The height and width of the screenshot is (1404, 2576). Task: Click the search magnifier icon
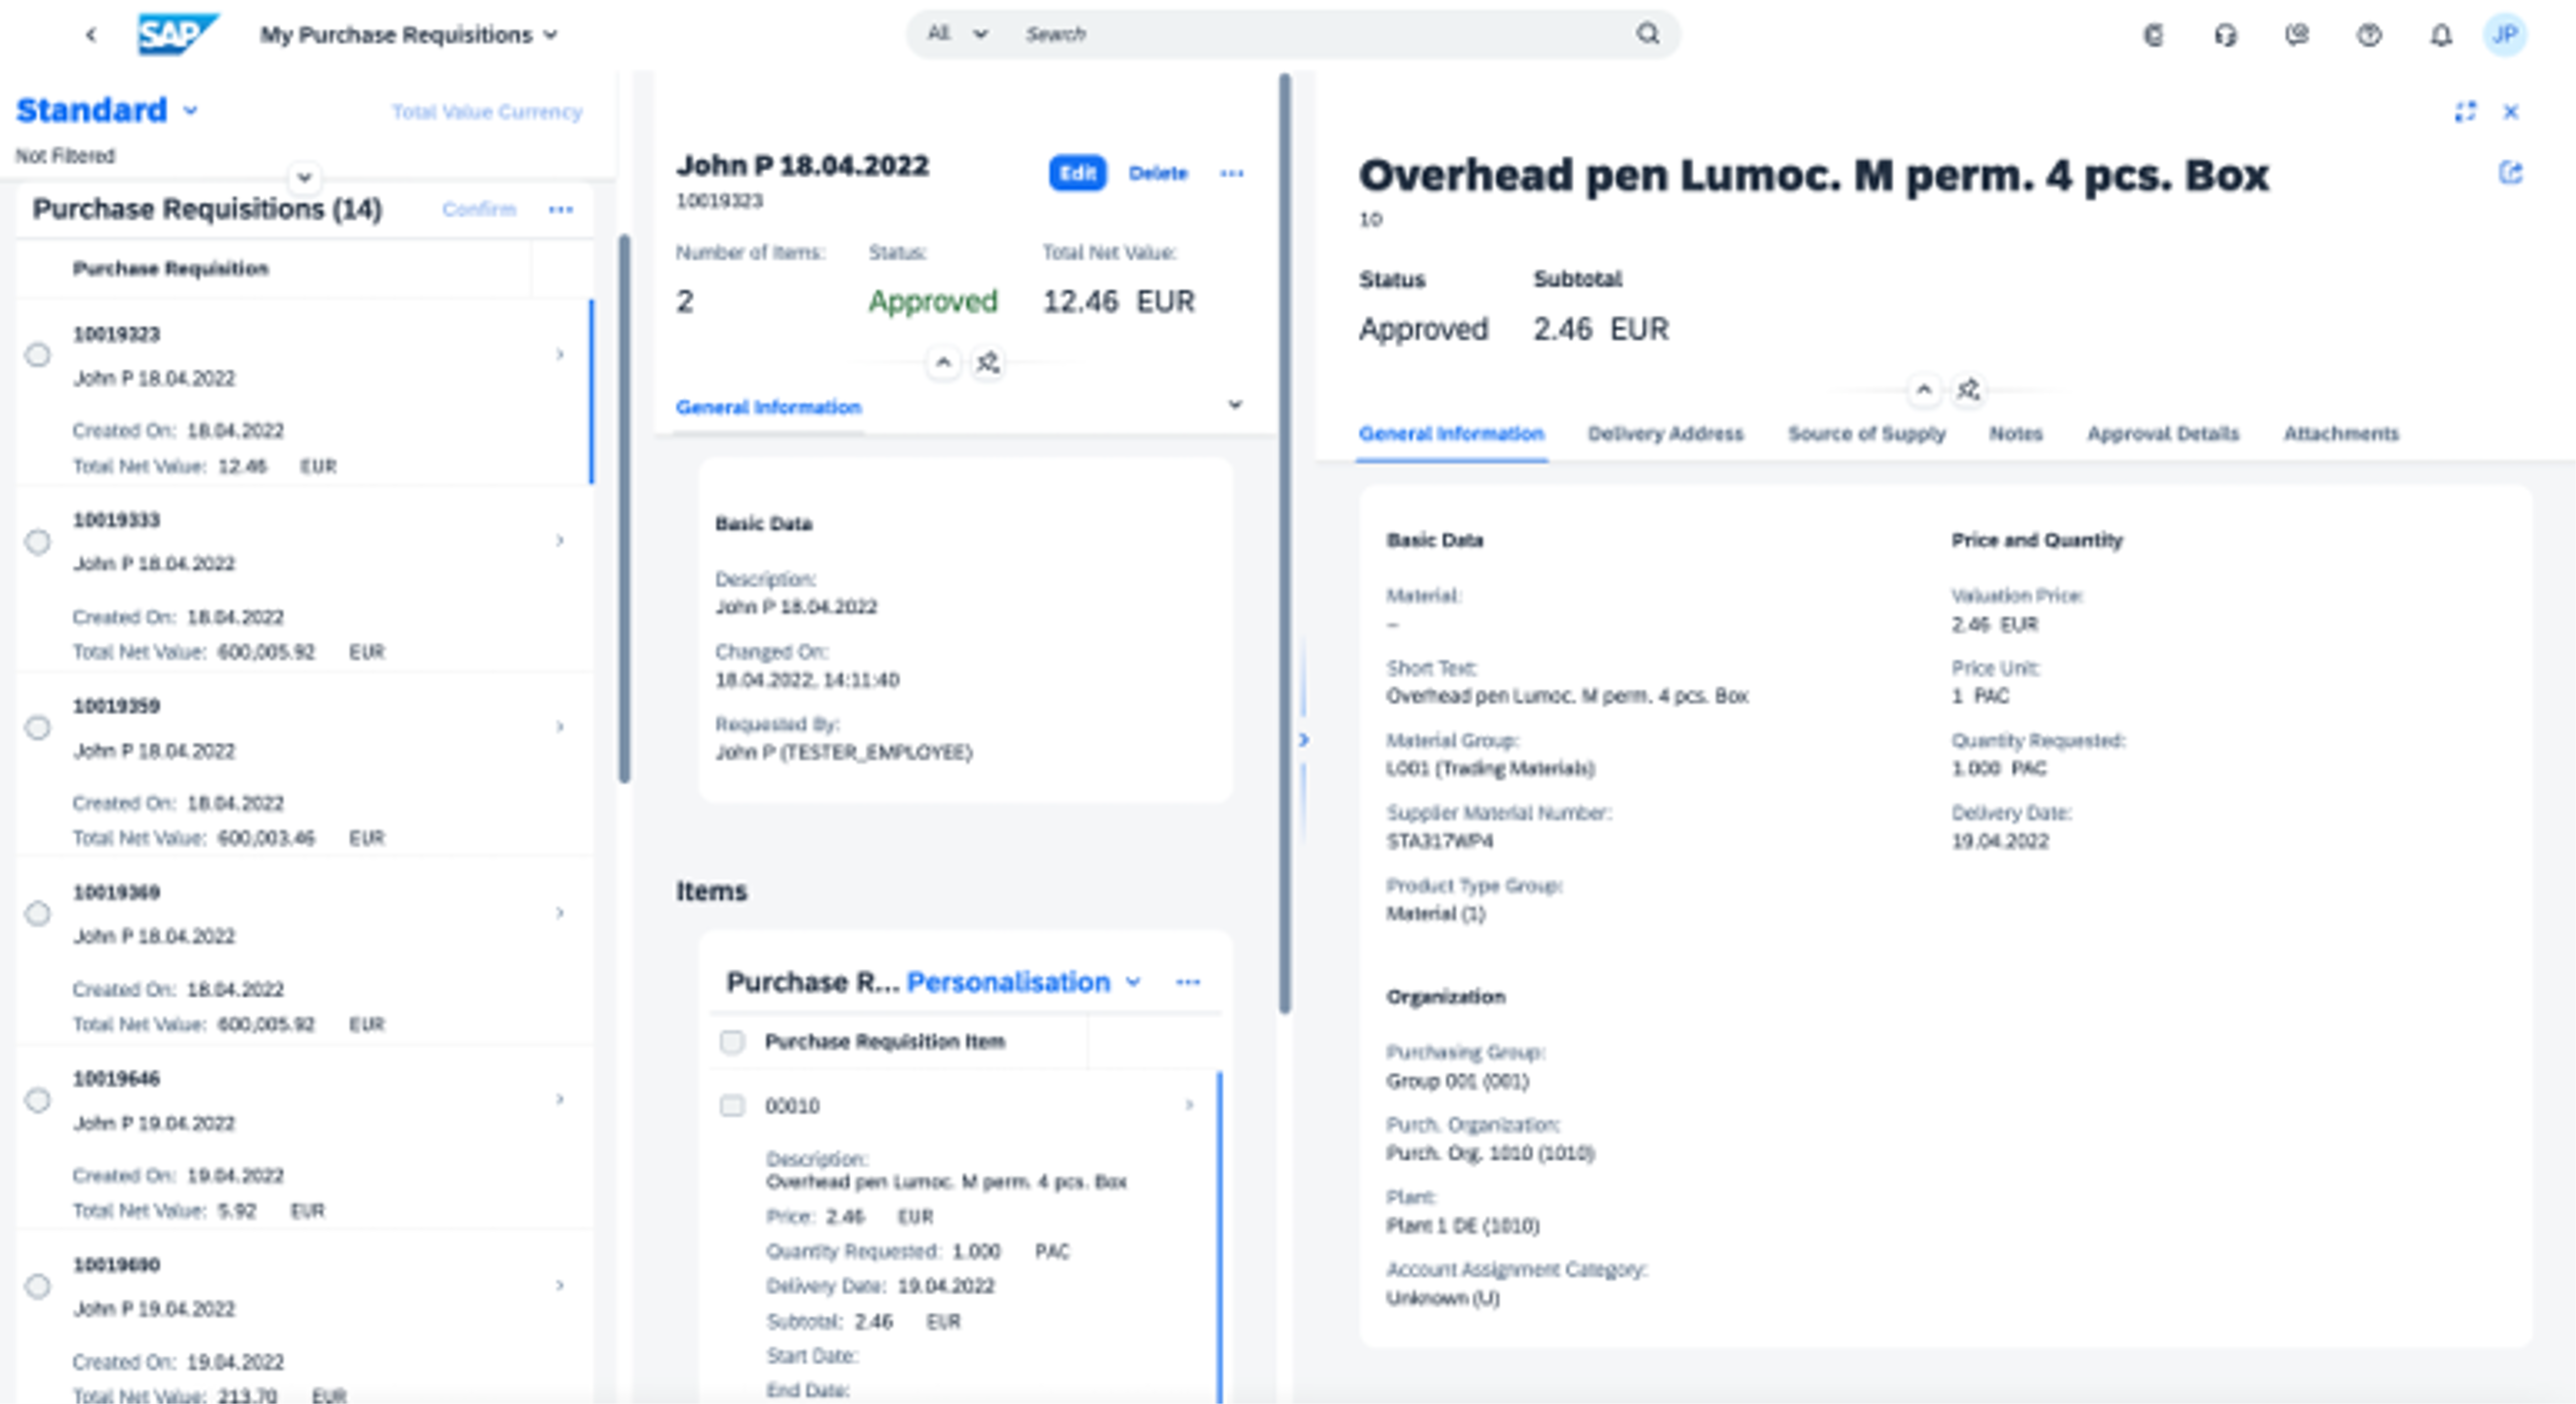(x=1648, y=34)
